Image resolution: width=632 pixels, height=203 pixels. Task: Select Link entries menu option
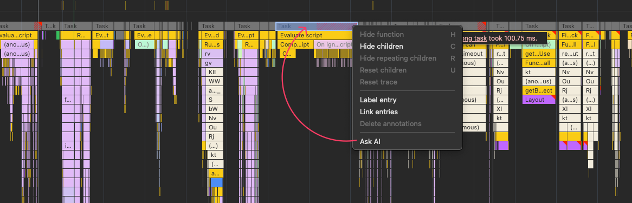[379, 112]
